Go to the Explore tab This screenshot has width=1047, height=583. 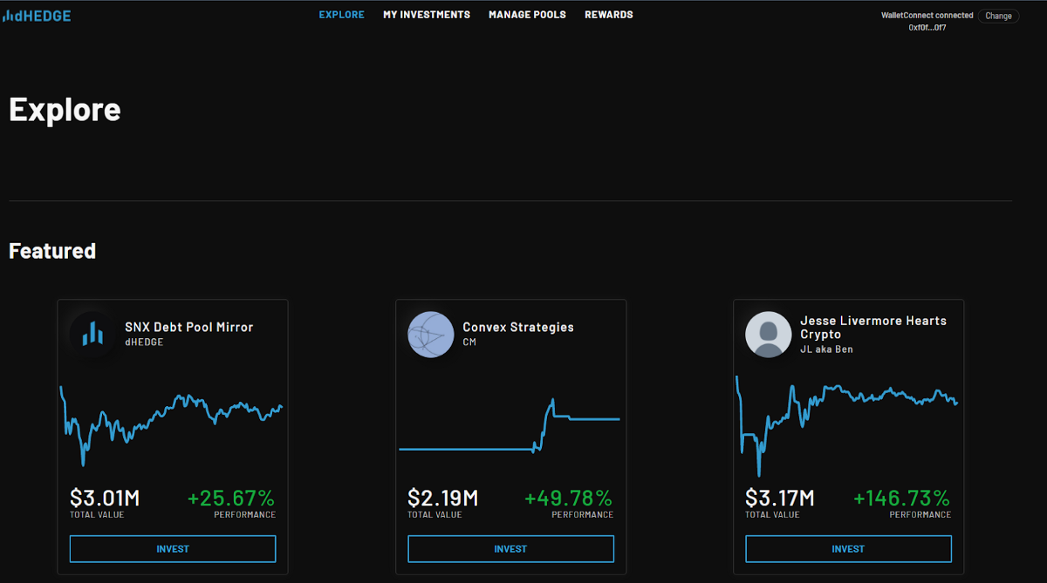tap(342, 15)
